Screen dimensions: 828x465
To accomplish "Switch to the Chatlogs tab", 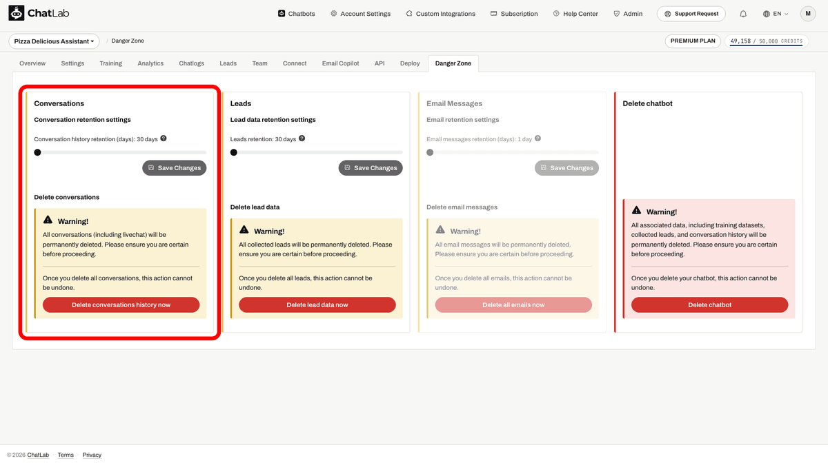I will click(192, 63).
